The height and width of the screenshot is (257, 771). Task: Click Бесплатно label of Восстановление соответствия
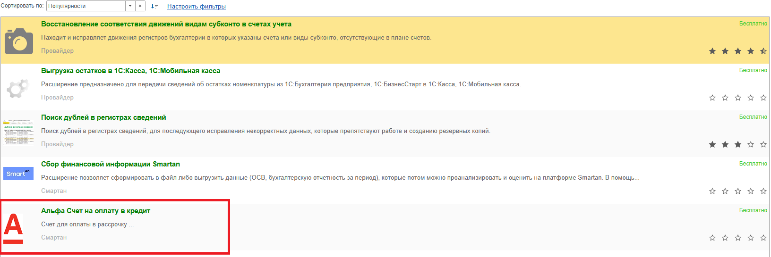point(753,24)
